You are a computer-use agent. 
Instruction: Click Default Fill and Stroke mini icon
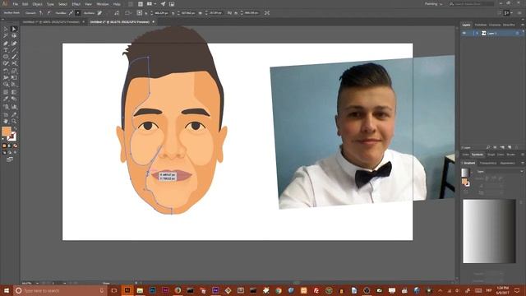pos(4,139)
